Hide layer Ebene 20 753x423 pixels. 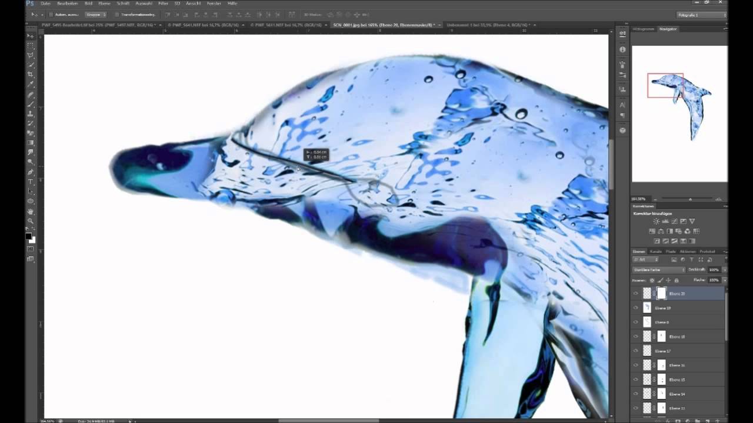coord(635,293)
